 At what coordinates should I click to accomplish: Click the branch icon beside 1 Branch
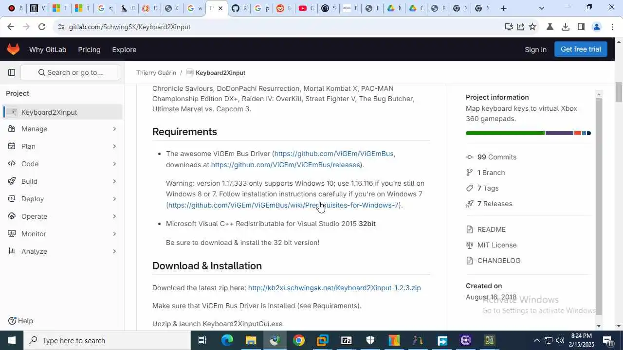(x=469, y=173)
